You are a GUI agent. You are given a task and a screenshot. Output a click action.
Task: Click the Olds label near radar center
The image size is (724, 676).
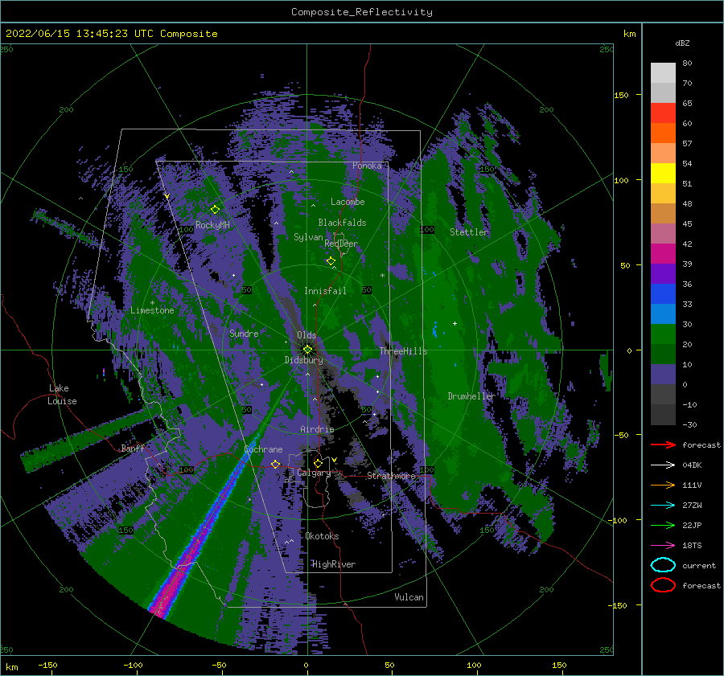point(306,335)
